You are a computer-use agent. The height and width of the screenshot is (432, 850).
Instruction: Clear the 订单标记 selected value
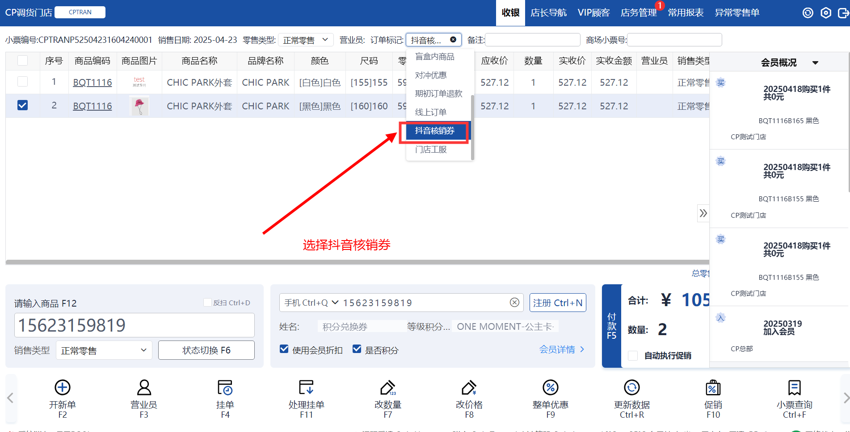[453, 40]
